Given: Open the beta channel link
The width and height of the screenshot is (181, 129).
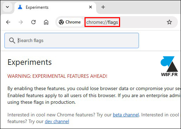Looking at the screenshot, I should pyautogui.click(x=126, y=115).
